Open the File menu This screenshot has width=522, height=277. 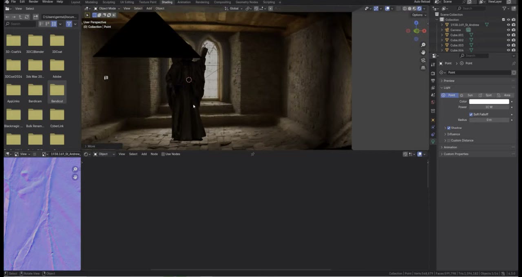tap(13, 2)
